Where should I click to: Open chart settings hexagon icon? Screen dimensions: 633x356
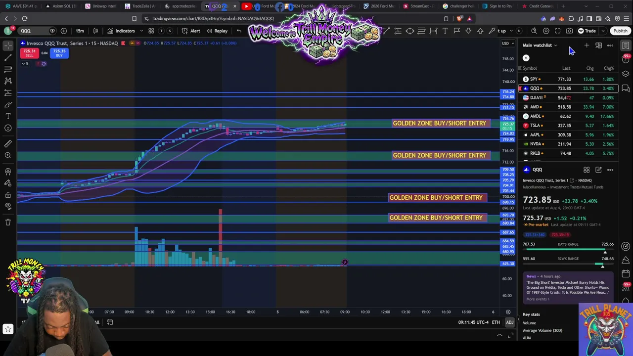click(546, 31)
